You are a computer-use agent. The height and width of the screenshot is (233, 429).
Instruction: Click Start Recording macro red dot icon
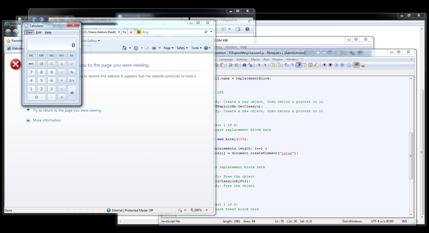pos(324,65)
